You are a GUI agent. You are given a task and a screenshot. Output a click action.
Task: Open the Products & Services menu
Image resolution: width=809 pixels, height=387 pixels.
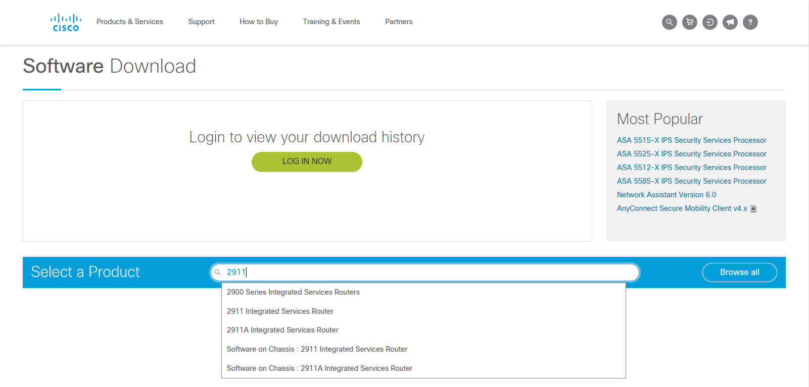click(x=129, y=22)
